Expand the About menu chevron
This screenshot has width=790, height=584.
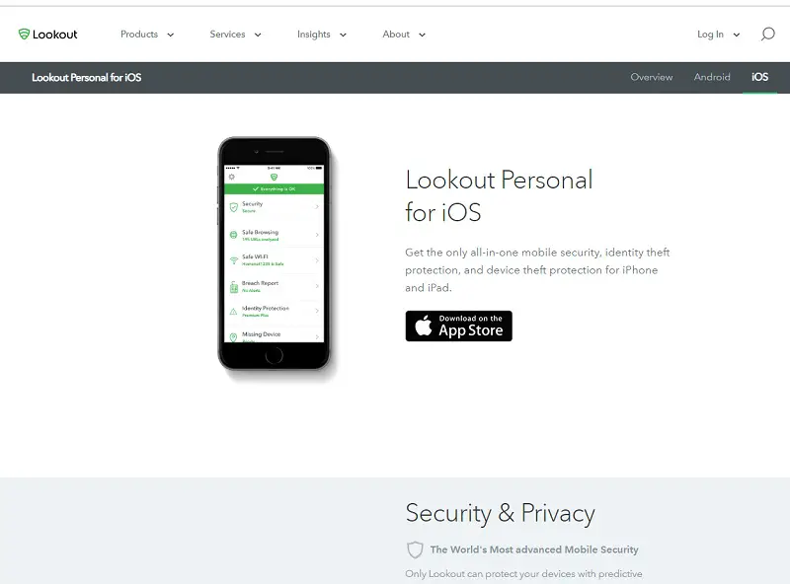(423, 35)
